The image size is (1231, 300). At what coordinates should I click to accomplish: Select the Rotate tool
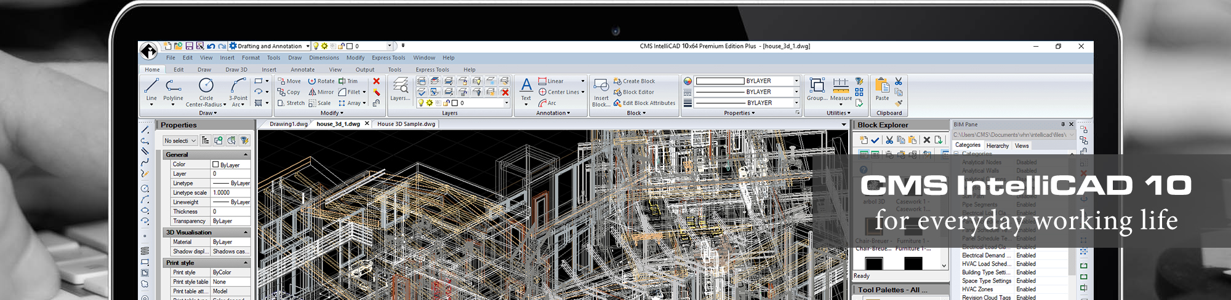(x=321, y=81)
